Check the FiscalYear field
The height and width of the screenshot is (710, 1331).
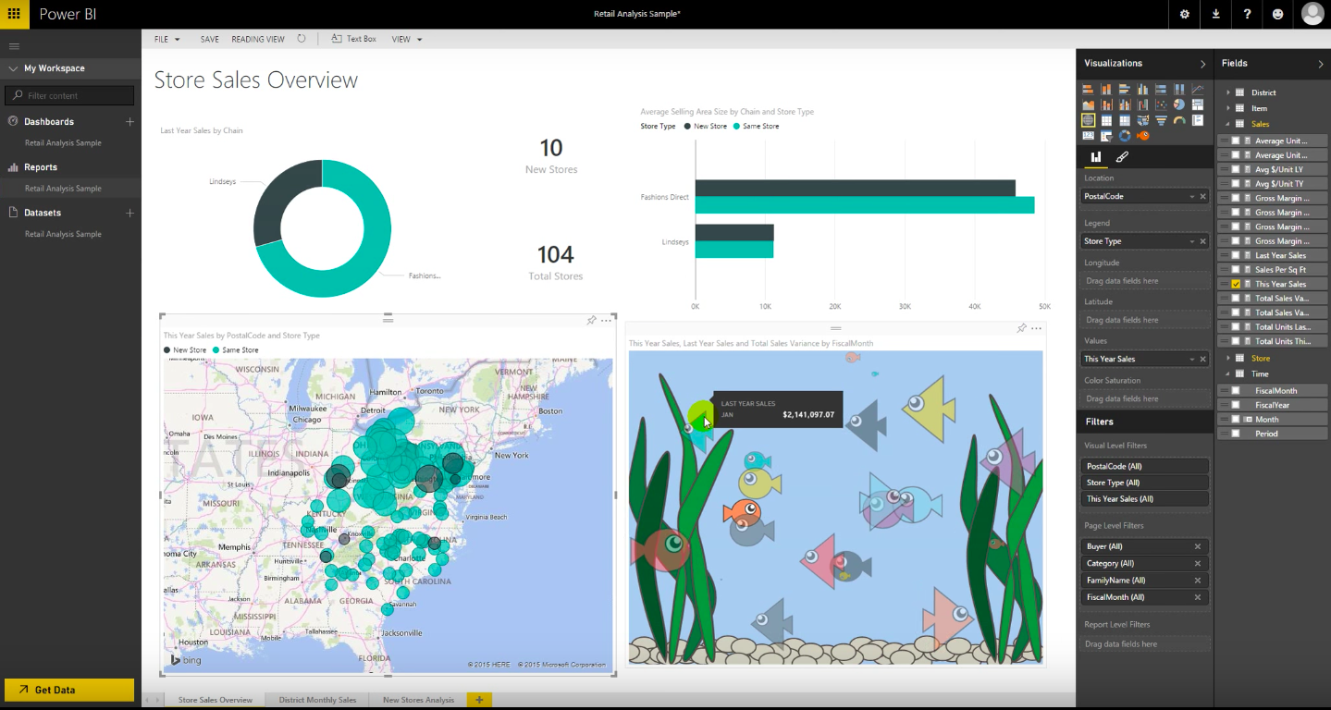[x=1236, y=405]
